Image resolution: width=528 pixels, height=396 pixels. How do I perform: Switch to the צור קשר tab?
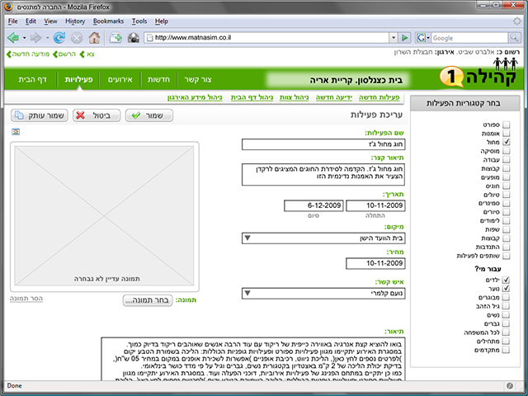pyautogui.click(x=198, y=80)
